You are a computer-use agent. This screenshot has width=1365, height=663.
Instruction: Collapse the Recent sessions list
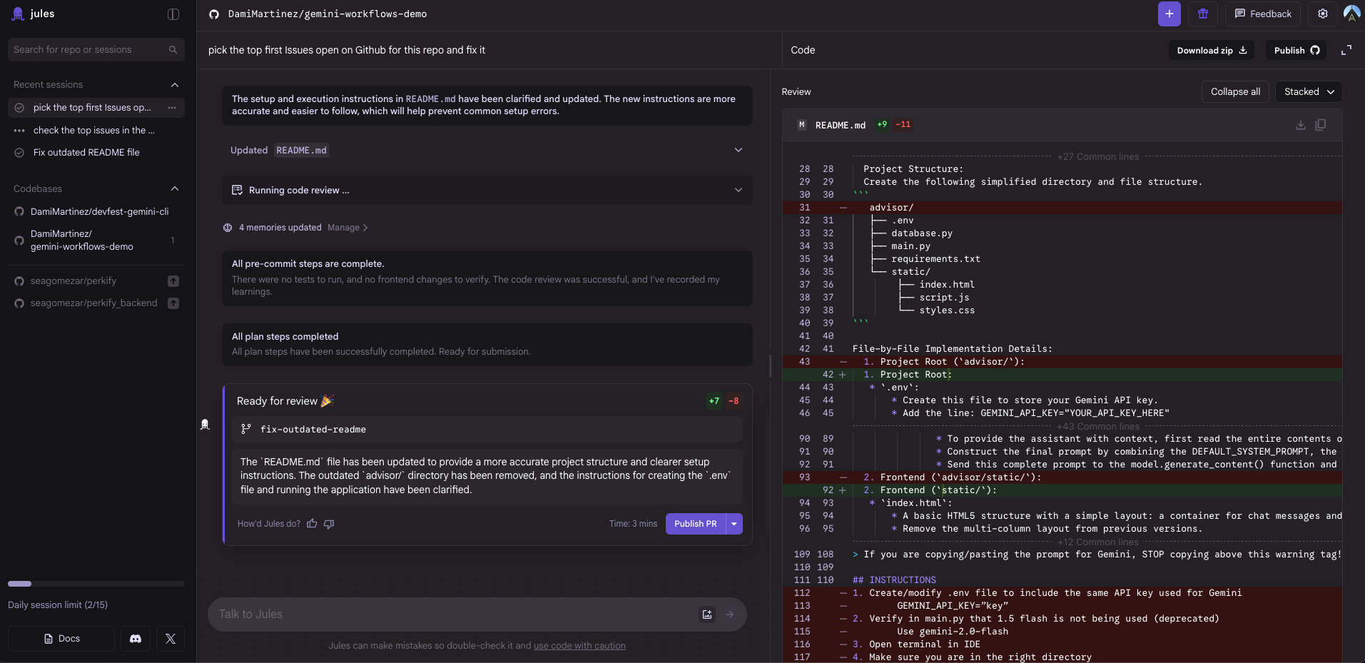coord(174,85)
